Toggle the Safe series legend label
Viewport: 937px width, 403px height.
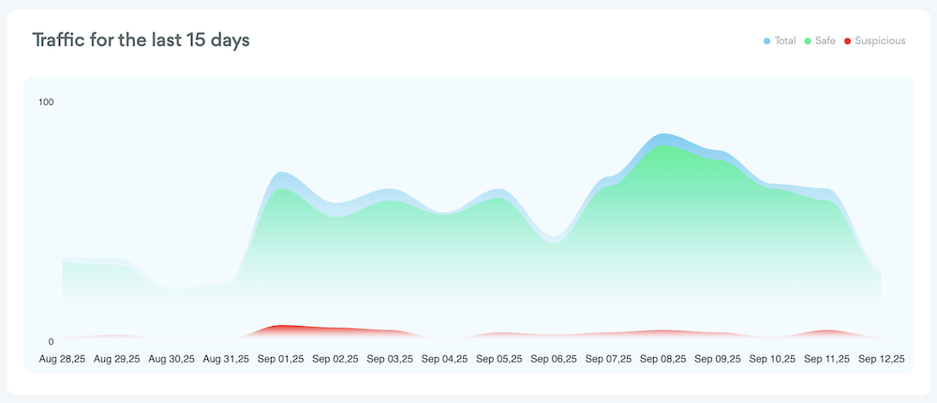[x=825, y=41]
